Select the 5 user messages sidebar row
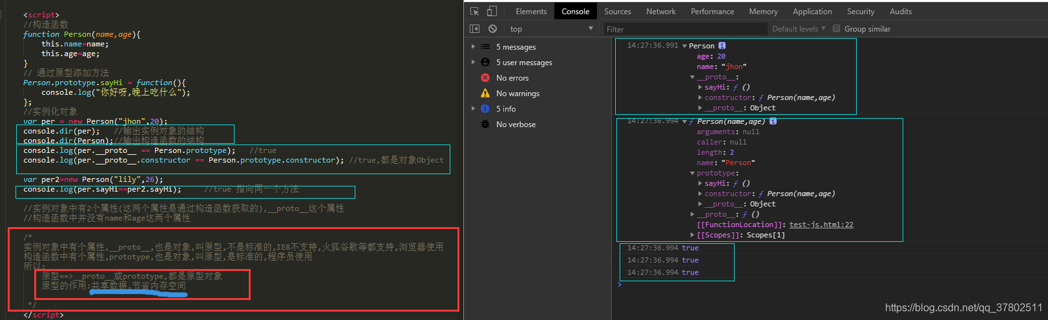Viewport: 1048px width, 320px height. [538, 62]
